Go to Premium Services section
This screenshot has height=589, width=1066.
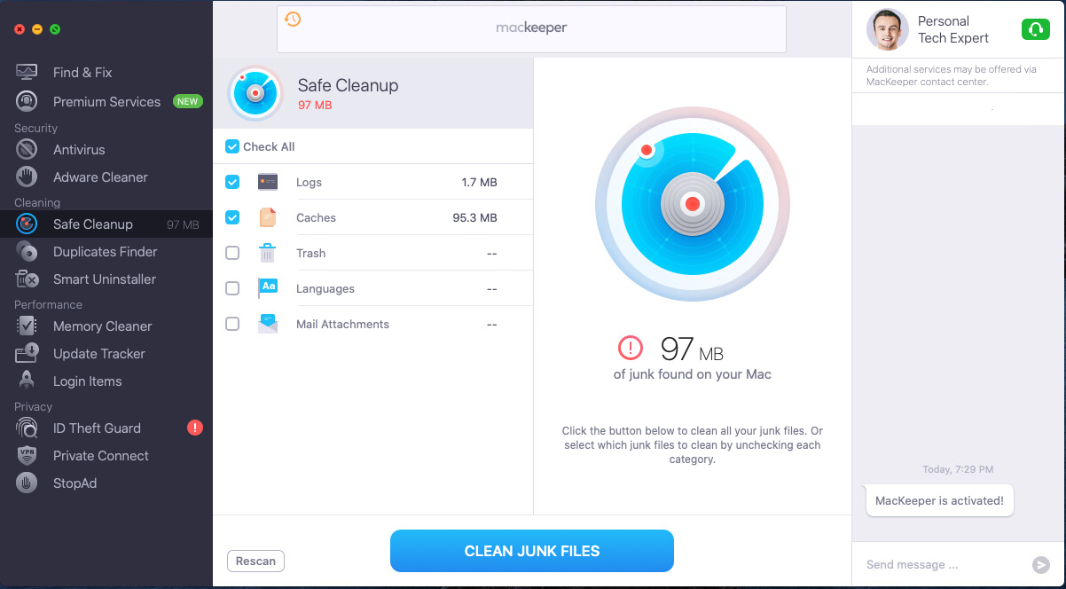[x=106, y=102]
